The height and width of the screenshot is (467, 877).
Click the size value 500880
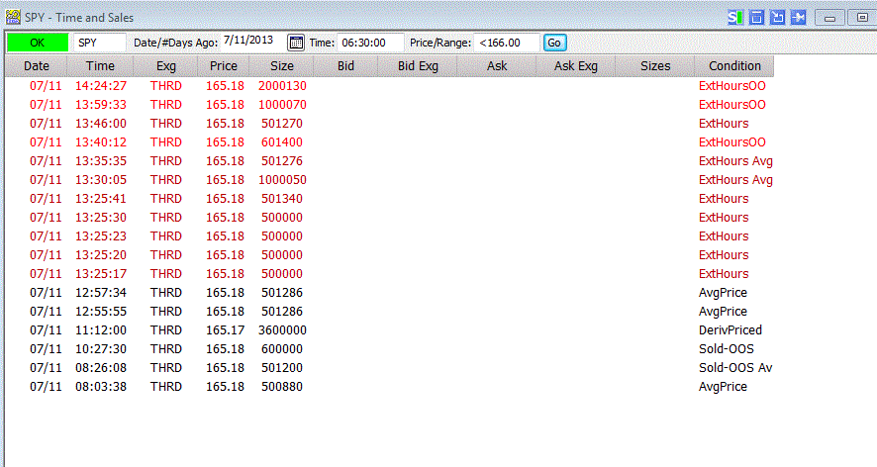click(x=282, y=387)
